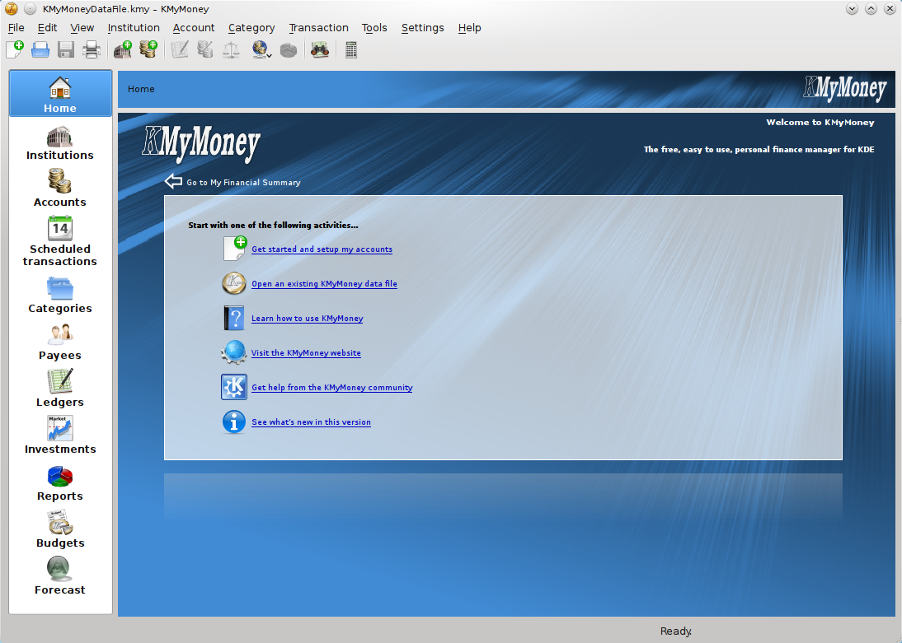Image resolution: width=902 pixels, height=643 pixels.
Task: Click the grey pie chart toolbar icon
Action: point(289,50)
